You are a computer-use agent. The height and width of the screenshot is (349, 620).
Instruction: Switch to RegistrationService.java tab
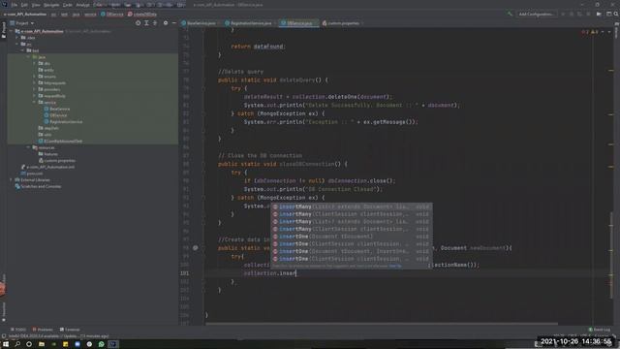(251, 23)
